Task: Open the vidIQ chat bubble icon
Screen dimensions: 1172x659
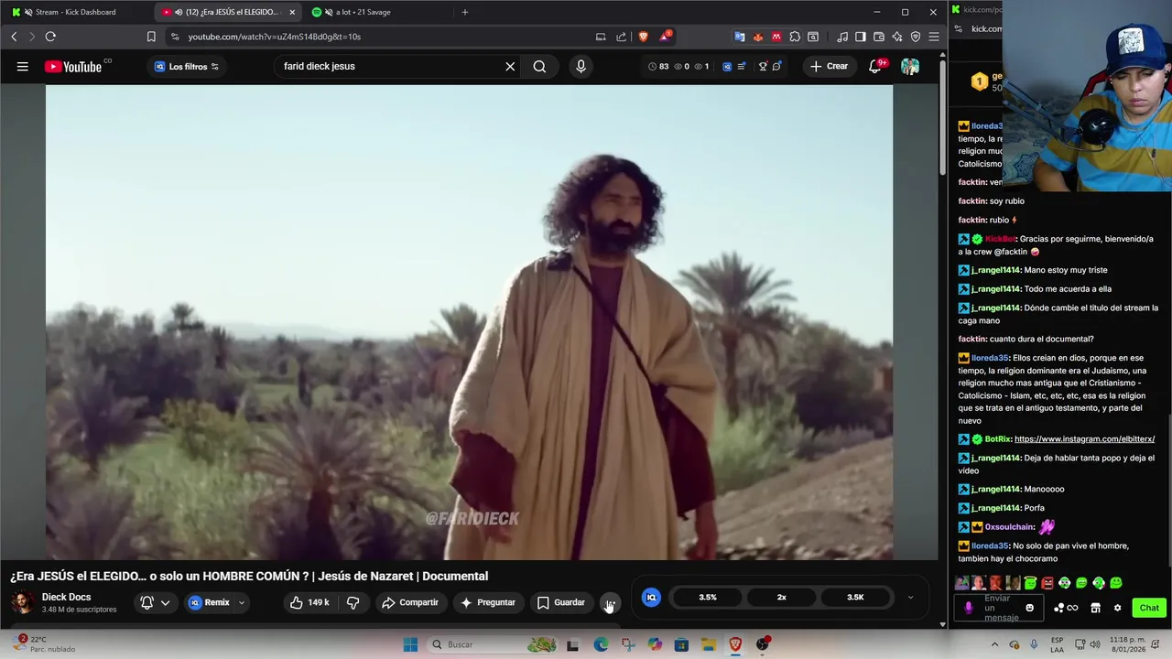Action: pyautogui.click(x=776, y=66)
